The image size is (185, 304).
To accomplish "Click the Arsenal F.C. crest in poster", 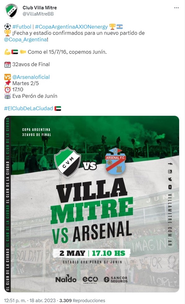I will pos(115,161).
